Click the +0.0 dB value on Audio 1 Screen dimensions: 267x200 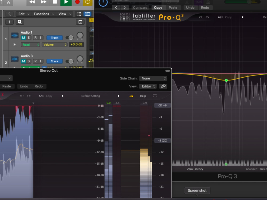(76, 44)
